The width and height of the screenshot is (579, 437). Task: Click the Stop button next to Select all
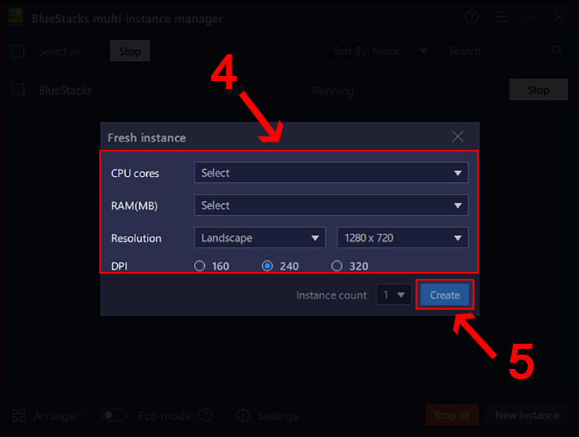click(x=130, y=51)
